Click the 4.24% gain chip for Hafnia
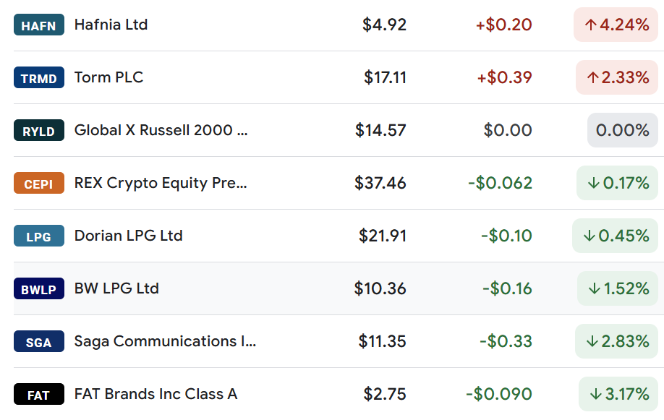The width and height of the screenshot is (664, 420). click(616, 25)
